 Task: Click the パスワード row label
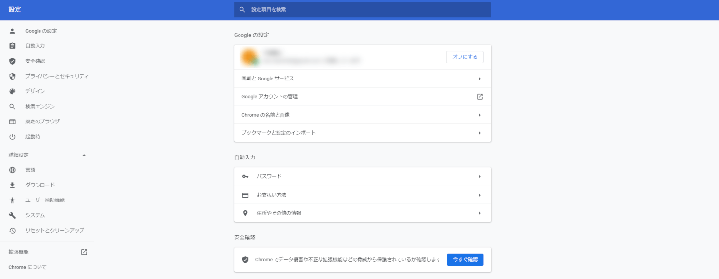269,177
